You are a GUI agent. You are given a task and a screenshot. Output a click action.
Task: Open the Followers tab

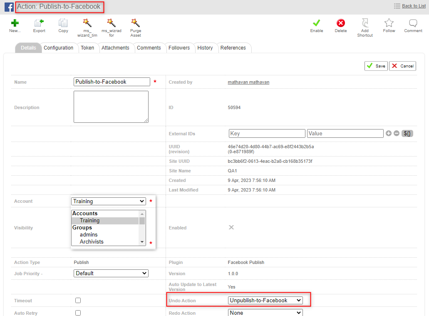(179, 47)
